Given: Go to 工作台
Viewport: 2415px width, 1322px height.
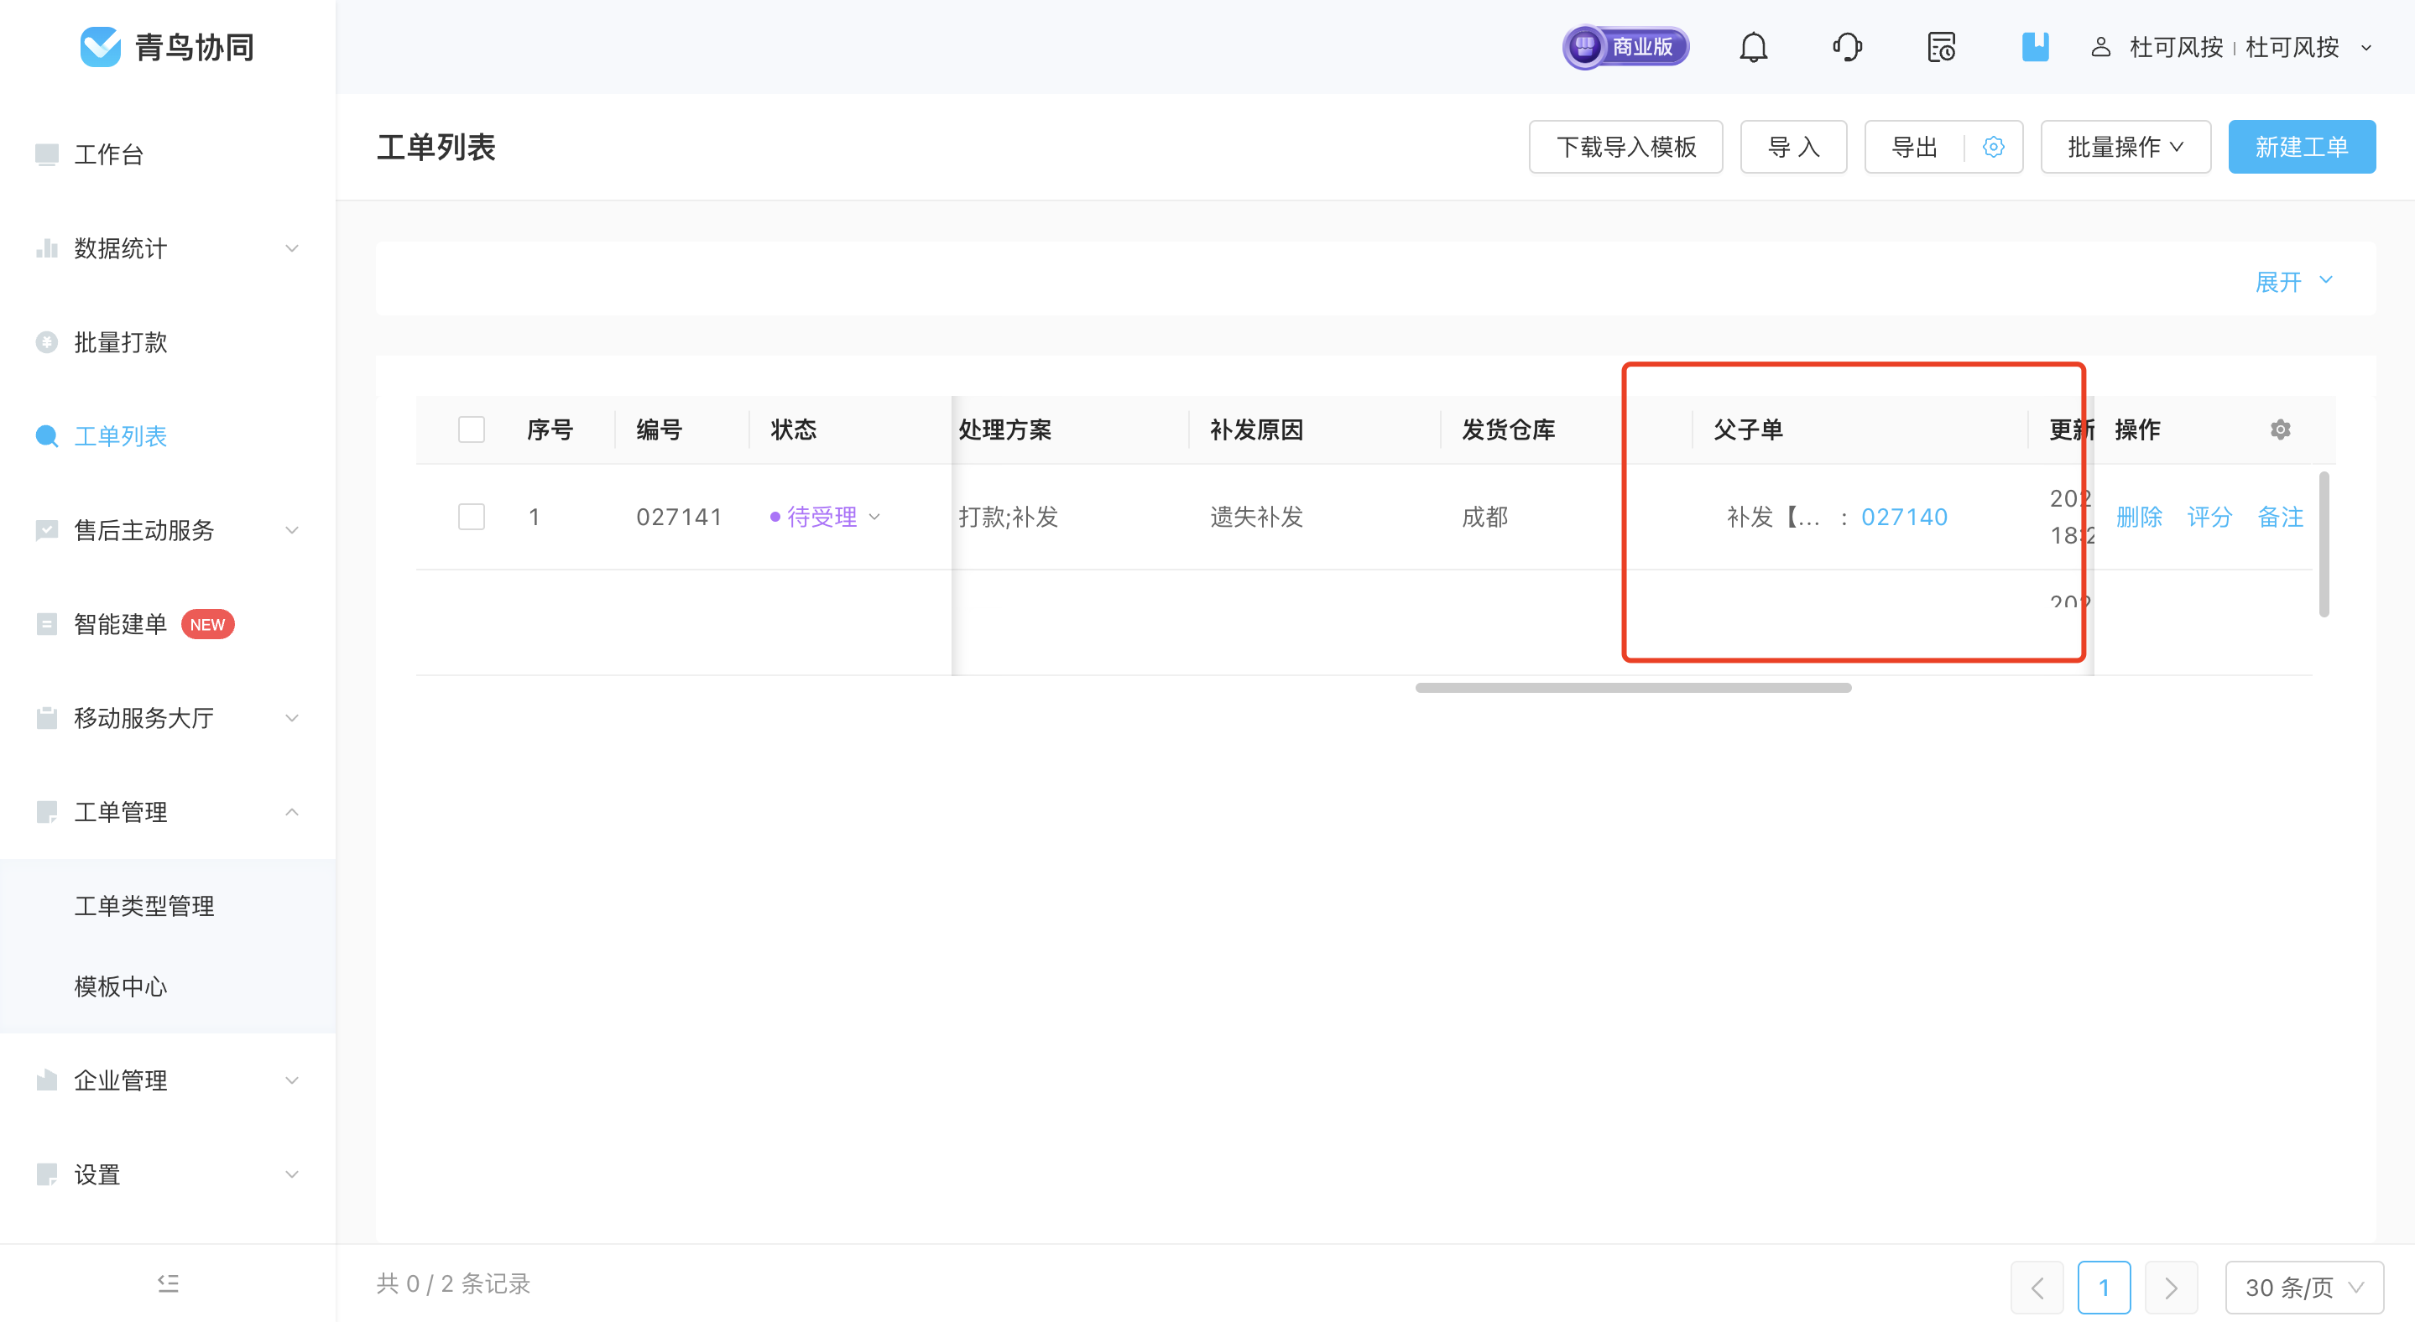Looking at the screenshot, I should [109, 154].
